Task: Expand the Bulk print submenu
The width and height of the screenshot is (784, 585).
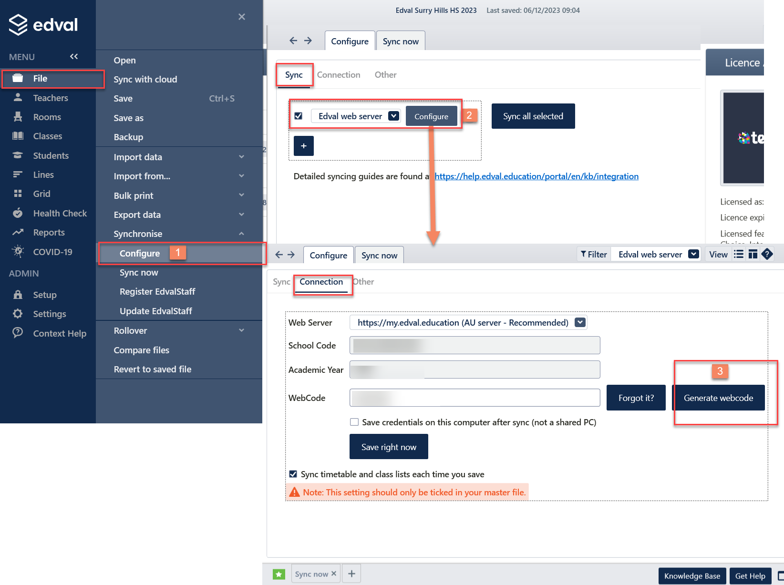Action: pos(241,195)
